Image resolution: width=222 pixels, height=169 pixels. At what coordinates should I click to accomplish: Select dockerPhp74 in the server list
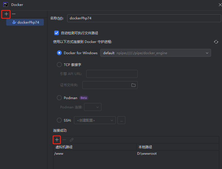point(25,22)
